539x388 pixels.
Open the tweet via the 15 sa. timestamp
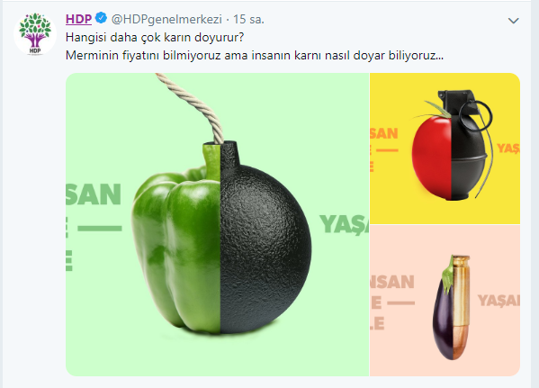(248, 19)
